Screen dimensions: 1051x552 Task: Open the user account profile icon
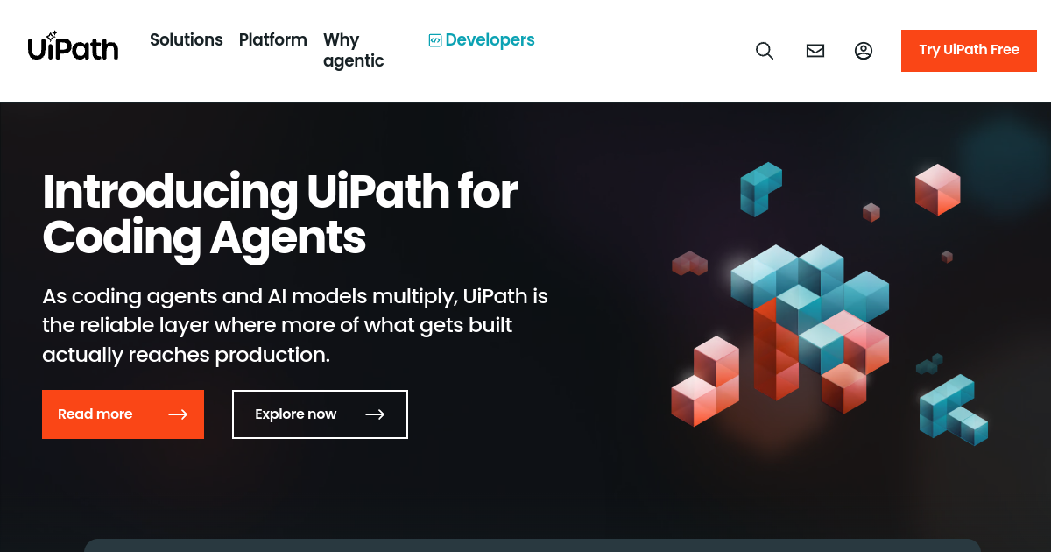tap(864, 51)
